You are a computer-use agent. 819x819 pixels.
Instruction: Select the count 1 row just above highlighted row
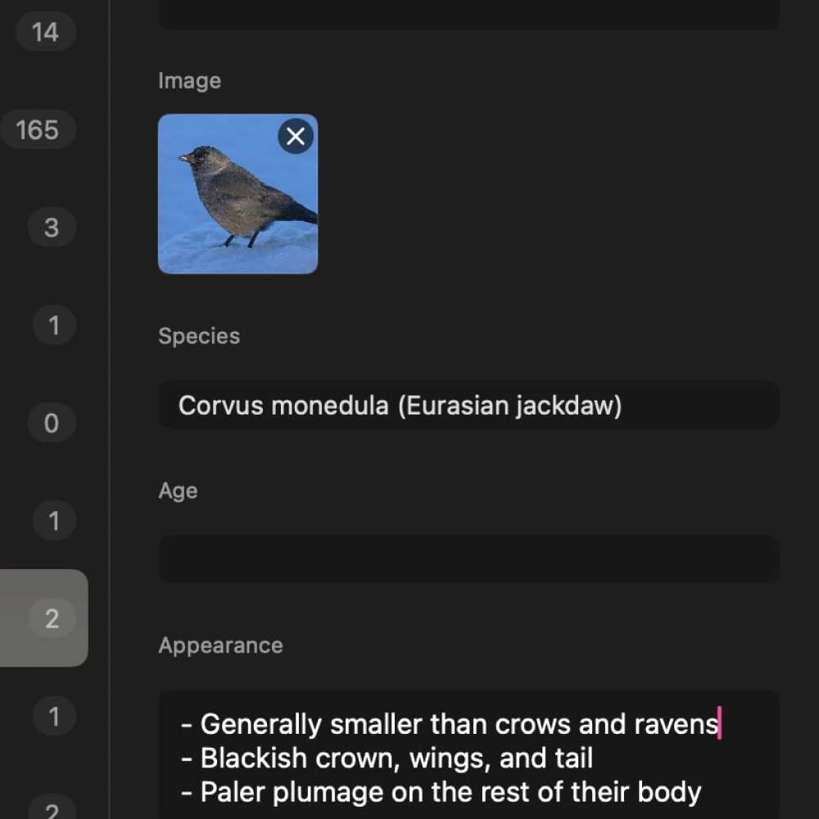pyautogui.click(x=53, y=520)
